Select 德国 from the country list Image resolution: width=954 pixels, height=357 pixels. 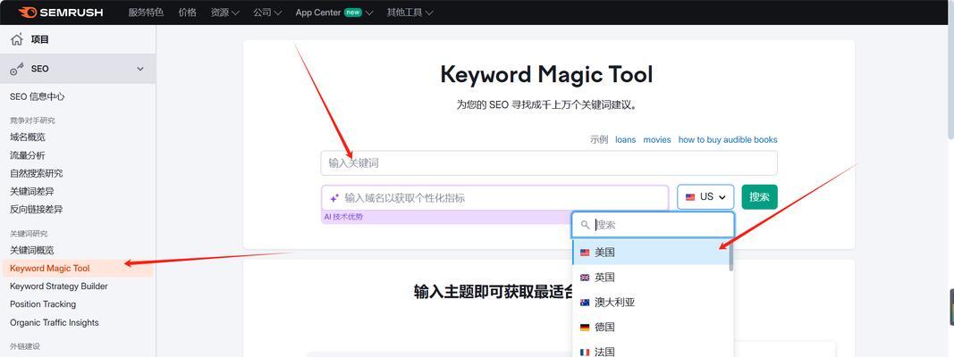[x=651, y=328]
